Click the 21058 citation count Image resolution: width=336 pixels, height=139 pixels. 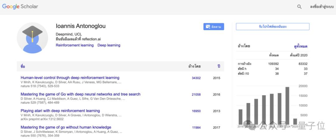(196, 95)
